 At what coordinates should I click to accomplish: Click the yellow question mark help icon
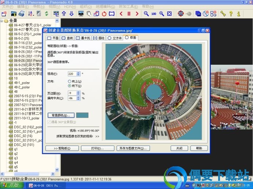point(231,14)
